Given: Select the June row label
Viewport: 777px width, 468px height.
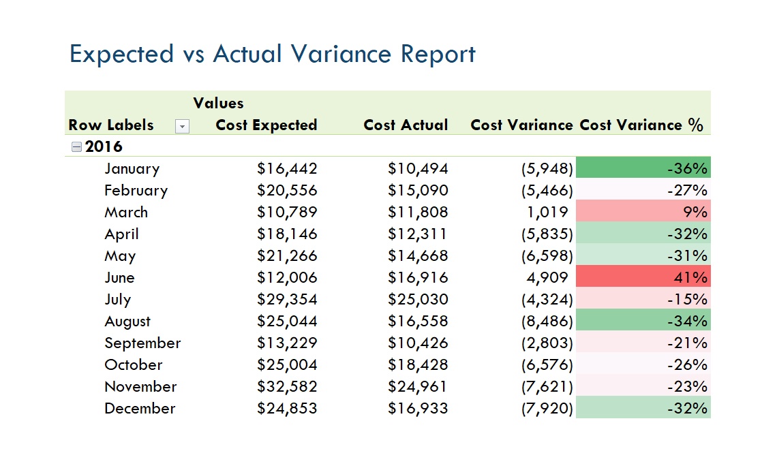Looking at the screenshot, I should click(119, 277).
